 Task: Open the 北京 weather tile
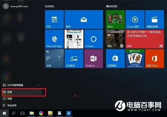(x=54, y=59)
